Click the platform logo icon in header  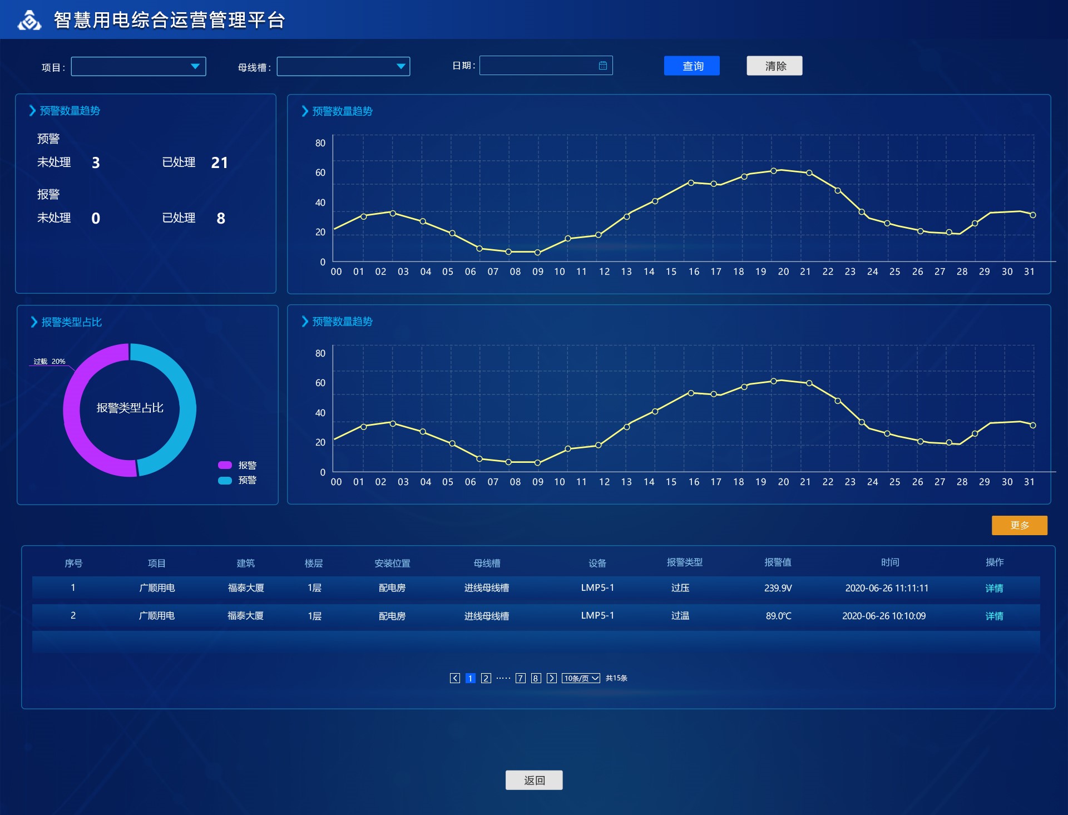(x=29, y=21)
